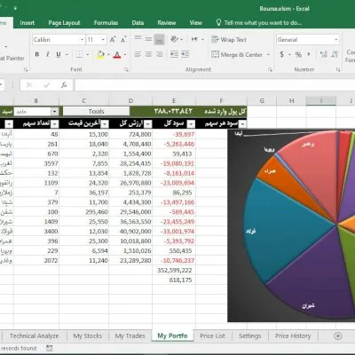Click the Tools button in sheet
This screenshot has height=355, width=355.
pyautogui.click(x=96, y=111)
